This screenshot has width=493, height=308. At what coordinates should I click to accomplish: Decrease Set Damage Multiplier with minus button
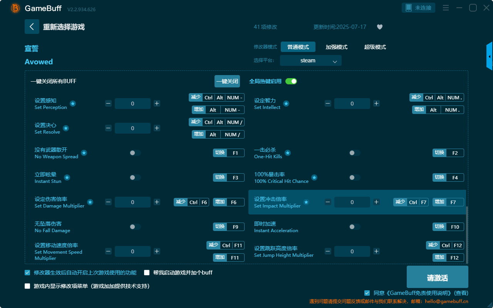pyautogui.click(x=108, y=202)
